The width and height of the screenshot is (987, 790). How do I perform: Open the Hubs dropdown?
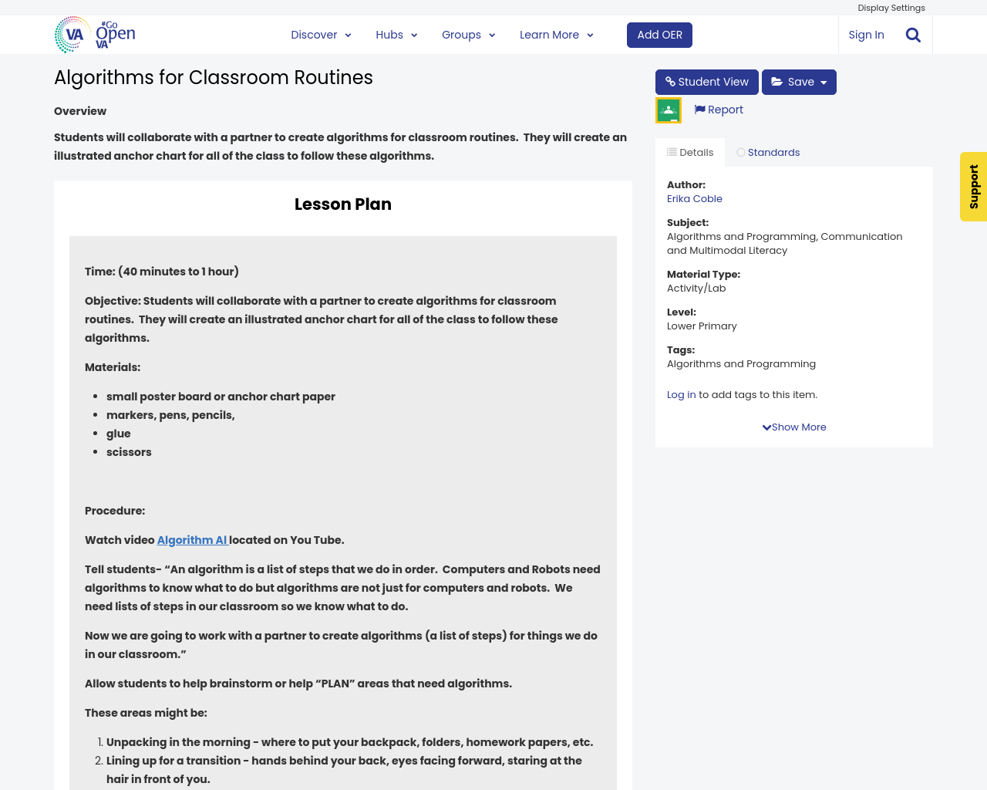pyautogui.click(x=396, y=35)
